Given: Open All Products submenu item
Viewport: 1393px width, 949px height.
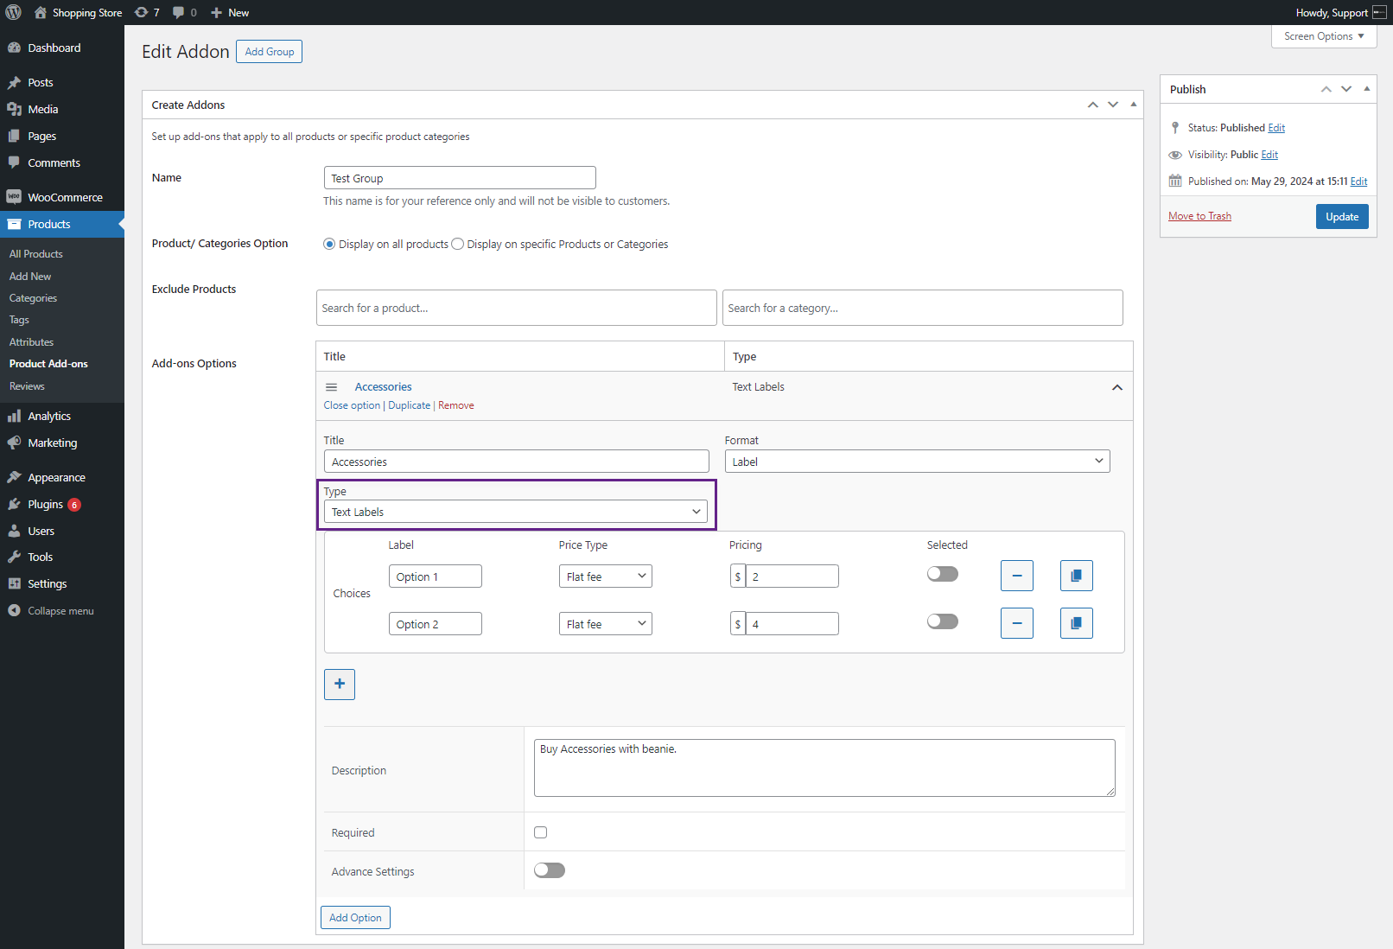Looking at the screenshot, I should pyautogui.click(x=36, y=254).
